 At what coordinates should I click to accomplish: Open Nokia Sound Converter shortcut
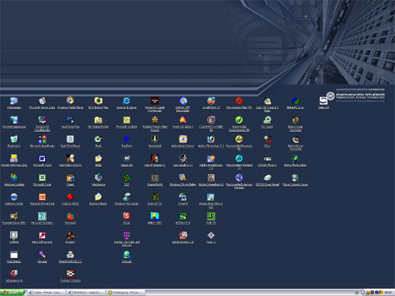pos(295,140)
